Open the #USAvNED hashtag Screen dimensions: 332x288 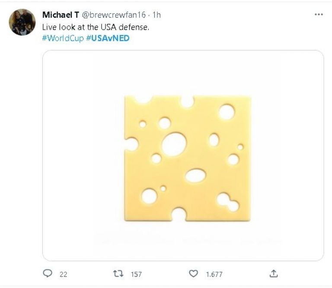pyautogui.click(x=108, y=38)
